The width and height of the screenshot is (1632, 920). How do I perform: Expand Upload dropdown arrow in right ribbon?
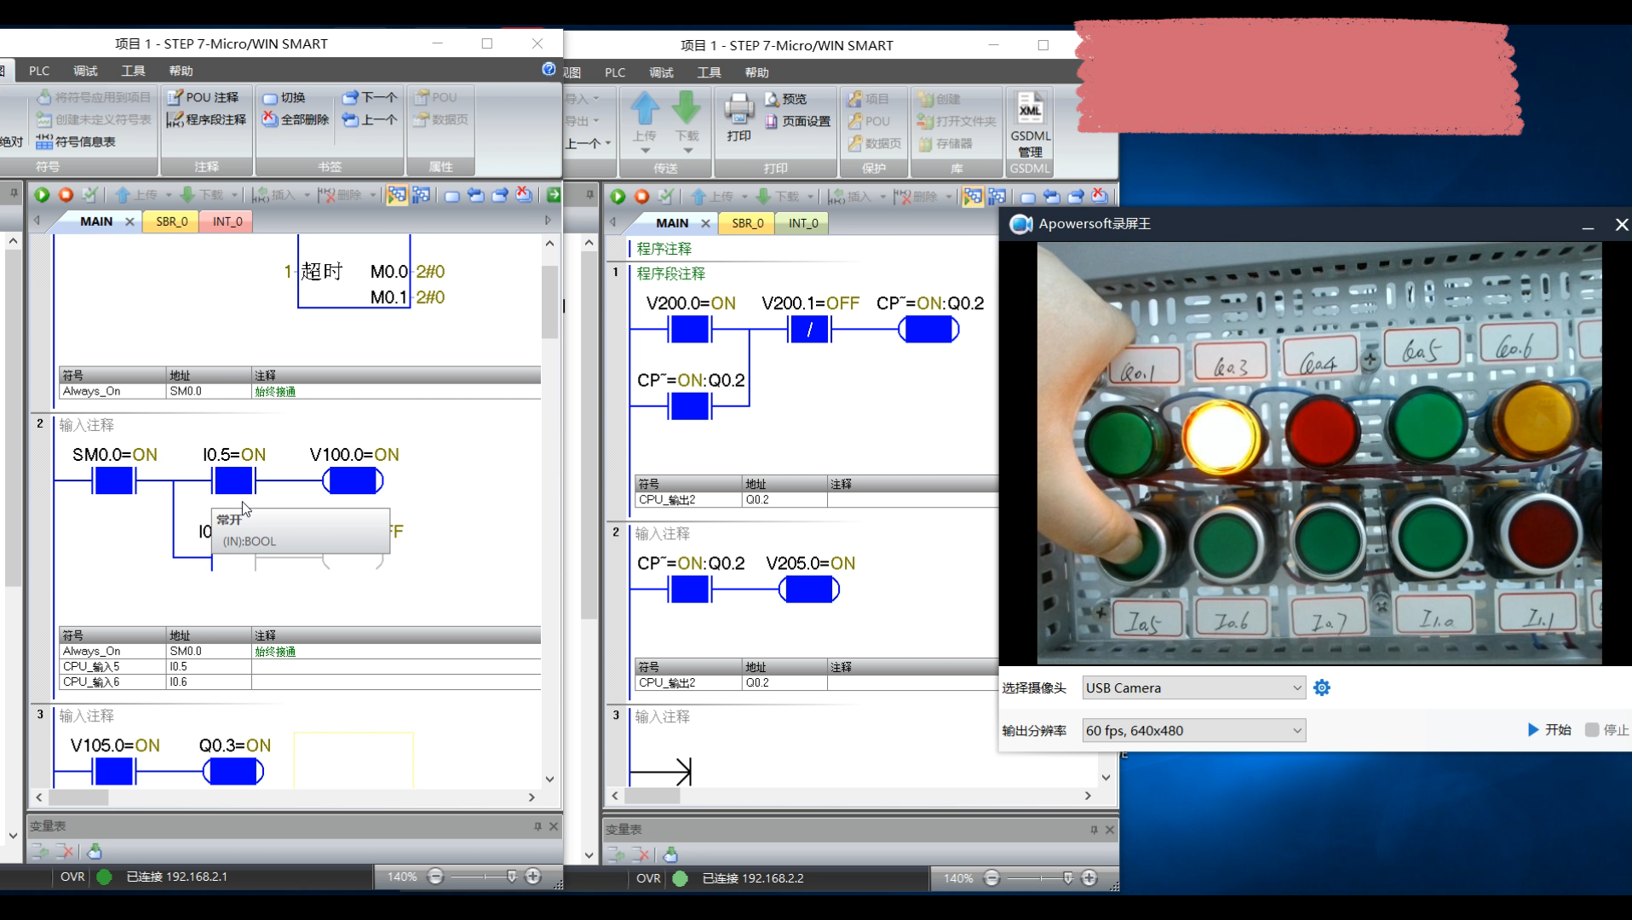tap(645, 151)
